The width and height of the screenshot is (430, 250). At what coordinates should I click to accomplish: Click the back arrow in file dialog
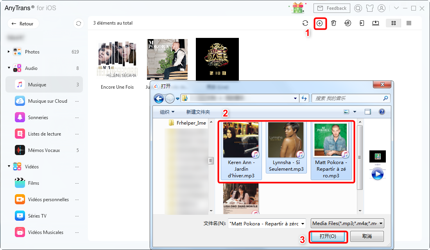click(159, 98)
